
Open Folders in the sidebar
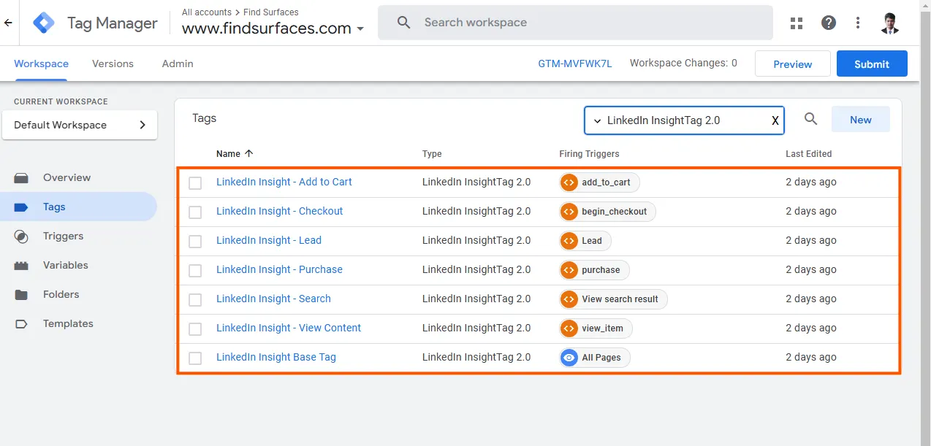pos(78,294)
